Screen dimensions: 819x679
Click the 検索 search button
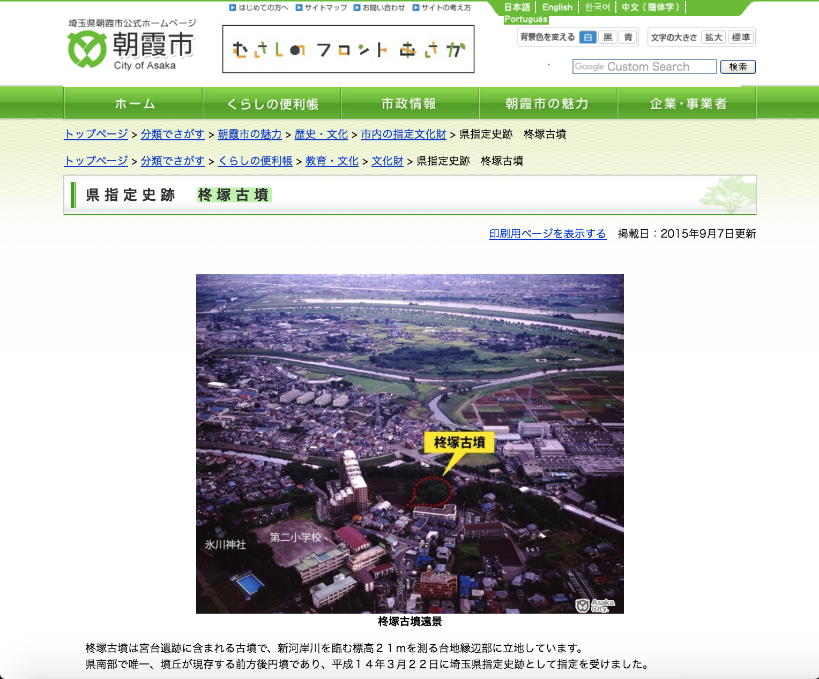coord(738,66)
